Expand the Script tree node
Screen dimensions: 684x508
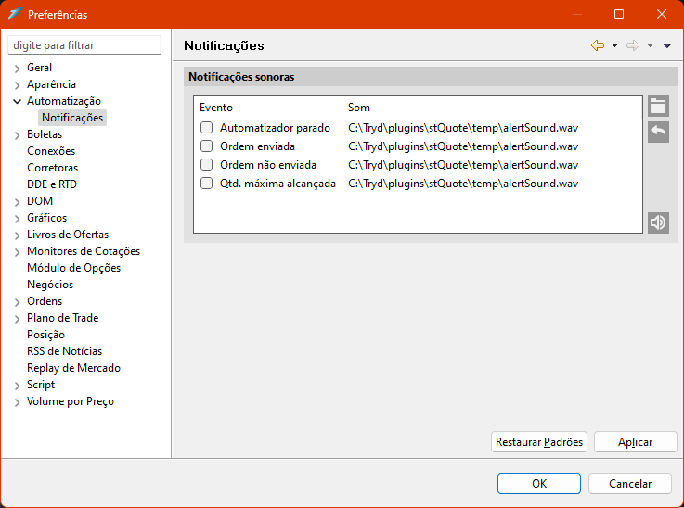17,385
